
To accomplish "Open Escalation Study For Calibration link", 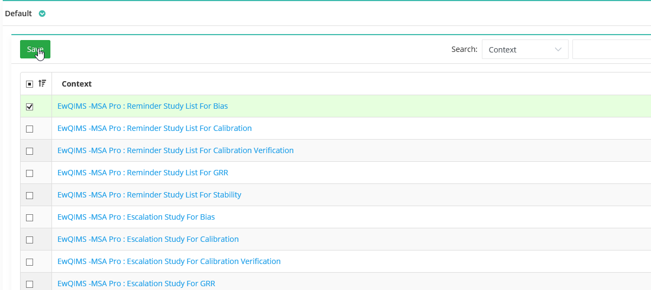I will click(148, 239).
